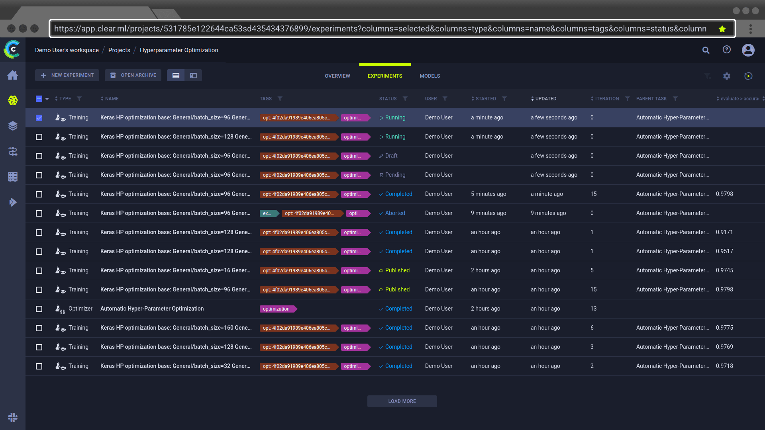The image size is (765, 430).
Task: Open the Pipelines icon in sidebar
Action: pyautogui.click(x=13, y=151)
